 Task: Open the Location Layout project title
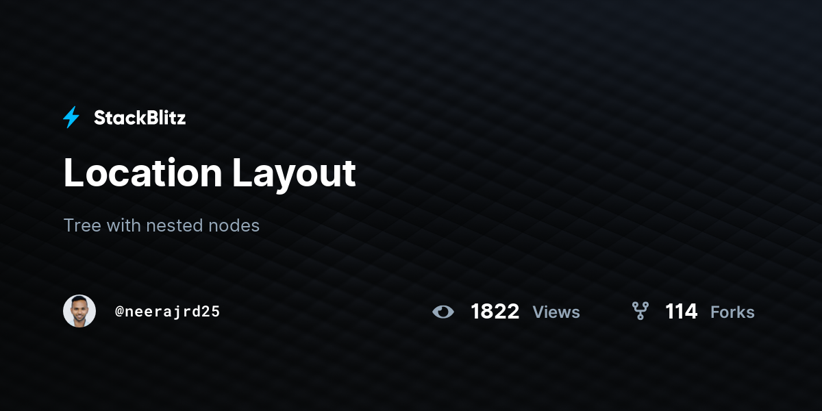pyautogui.click(x=210, y=173)
